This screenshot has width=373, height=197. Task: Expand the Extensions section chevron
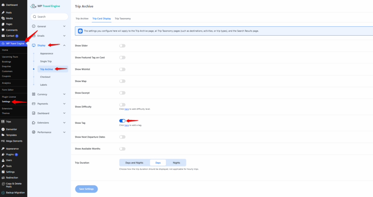[64, 123]
